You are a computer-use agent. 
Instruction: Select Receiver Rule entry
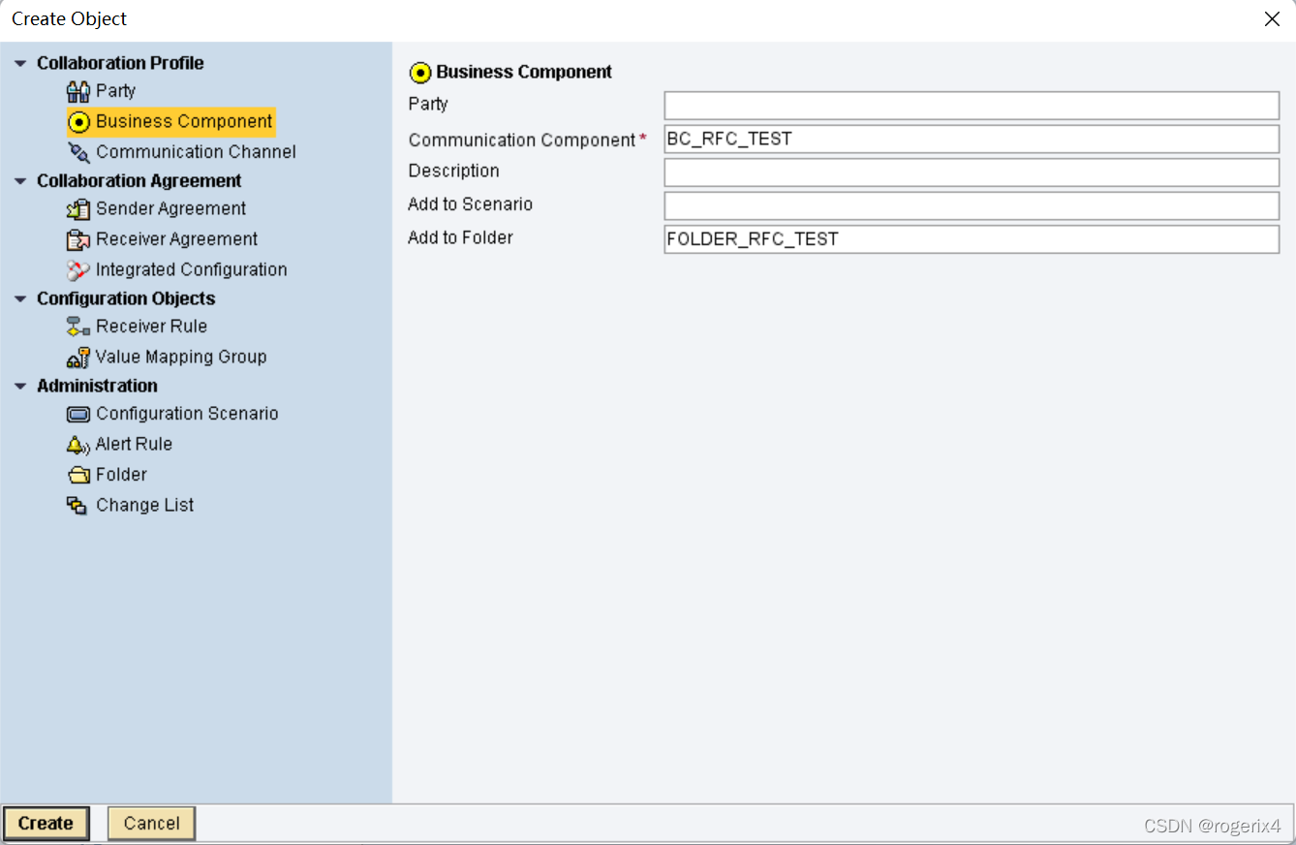(151, 326)
